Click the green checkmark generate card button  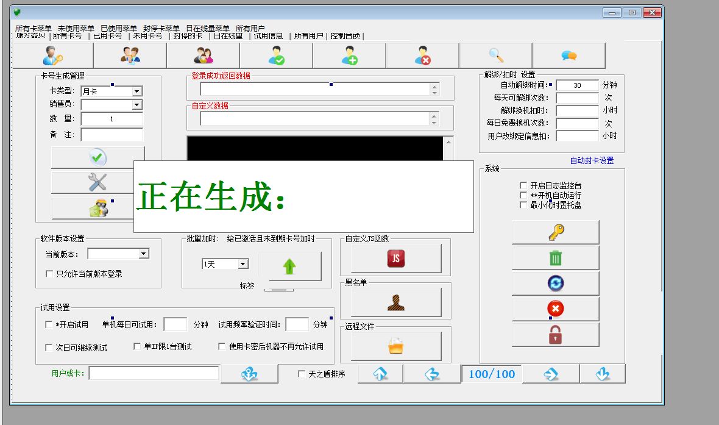(x=97, y=157)
